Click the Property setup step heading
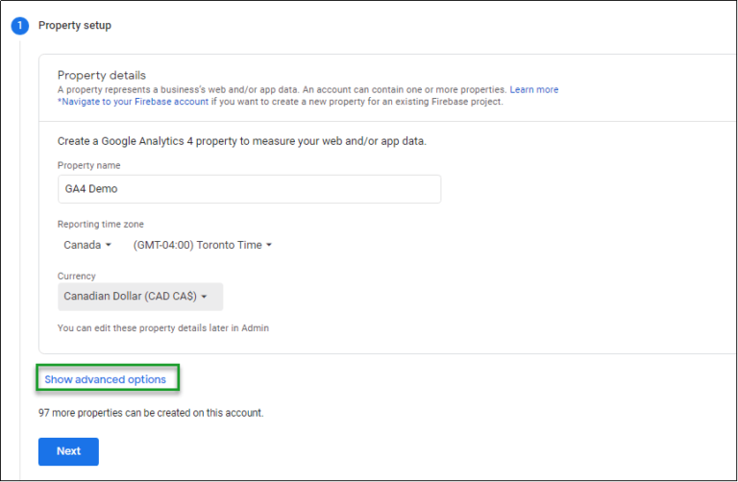 (75, 25)
